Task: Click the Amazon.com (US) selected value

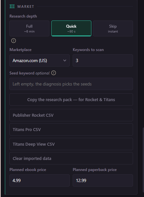Action: click(x=30, y=60)
